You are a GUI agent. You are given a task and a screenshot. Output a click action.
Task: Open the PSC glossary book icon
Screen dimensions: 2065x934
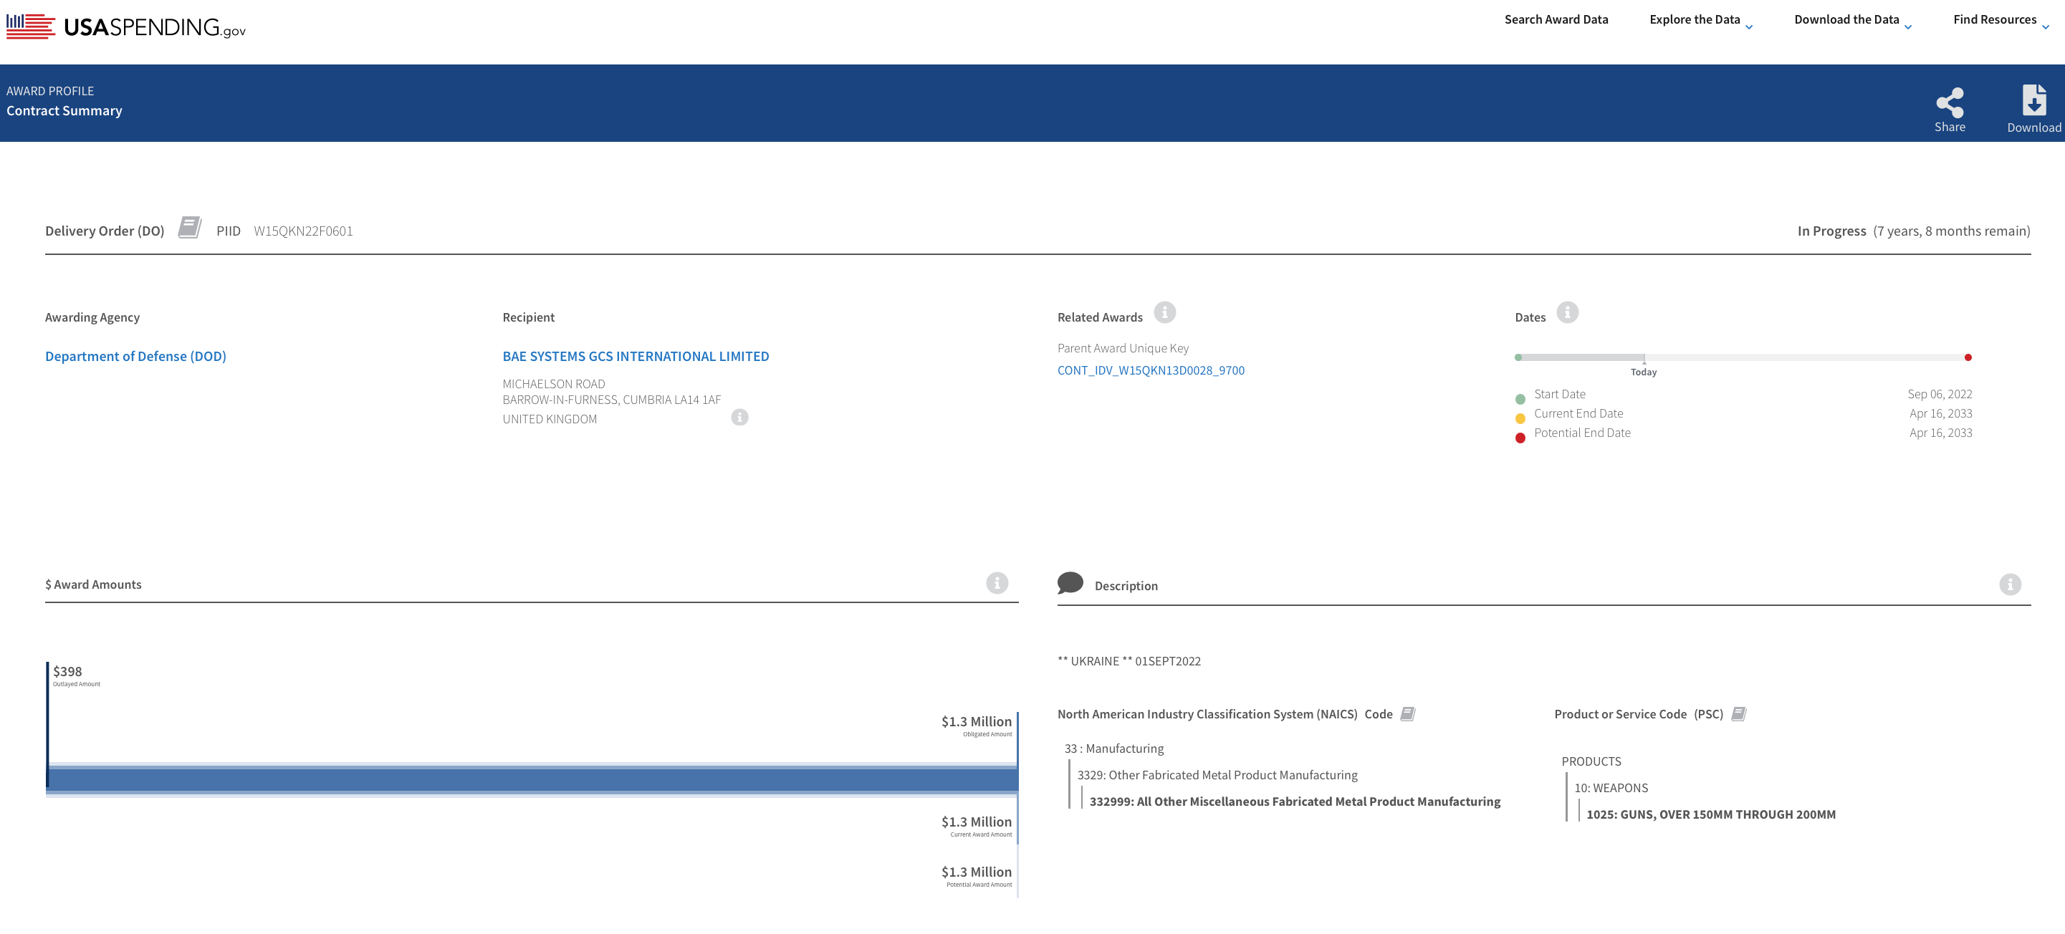pyautogui.click(x=1738, y=713)
